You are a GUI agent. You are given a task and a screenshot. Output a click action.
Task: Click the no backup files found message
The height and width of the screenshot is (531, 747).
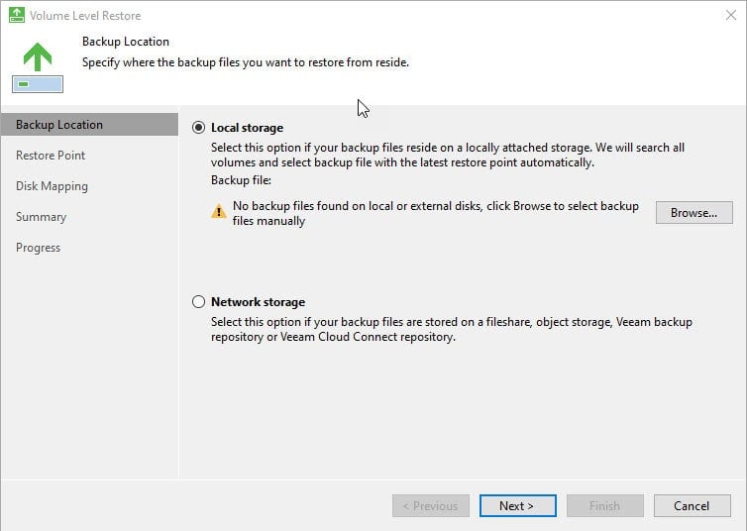[x=436, y=213]
